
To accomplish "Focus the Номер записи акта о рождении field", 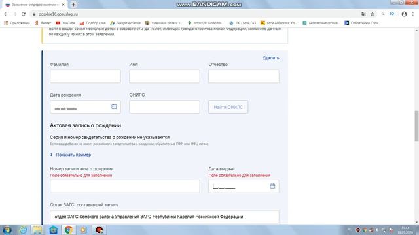I will click(x=125, y=186).
